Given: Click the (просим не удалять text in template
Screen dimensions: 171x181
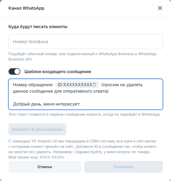Looking at the screenshot, I should [x=122, y=85].
